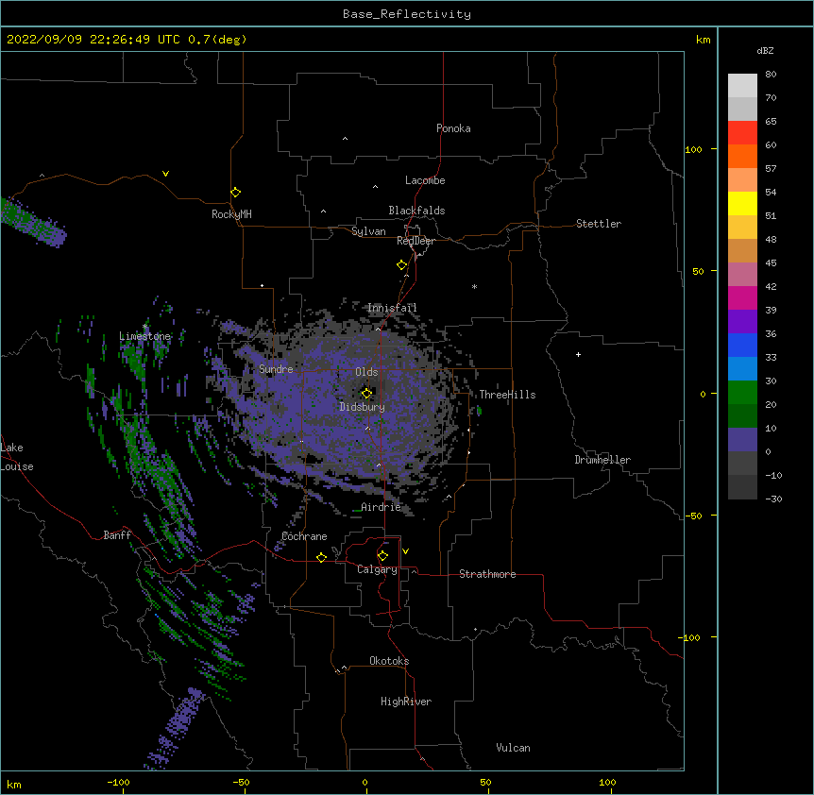Select the slate purple 0-10 dBZ legend swatch
The height and width of the screenshot is (795, 814).
[x=742, y=440]
